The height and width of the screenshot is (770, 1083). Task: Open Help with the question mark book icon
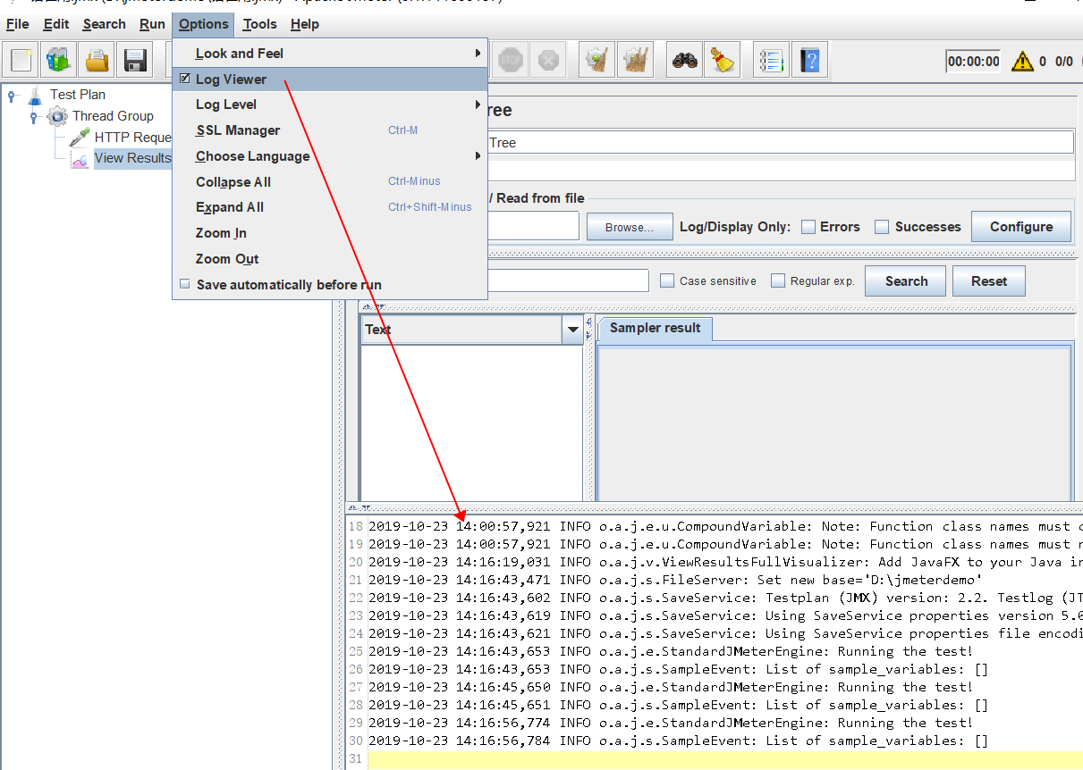click(x=810, y=61)
